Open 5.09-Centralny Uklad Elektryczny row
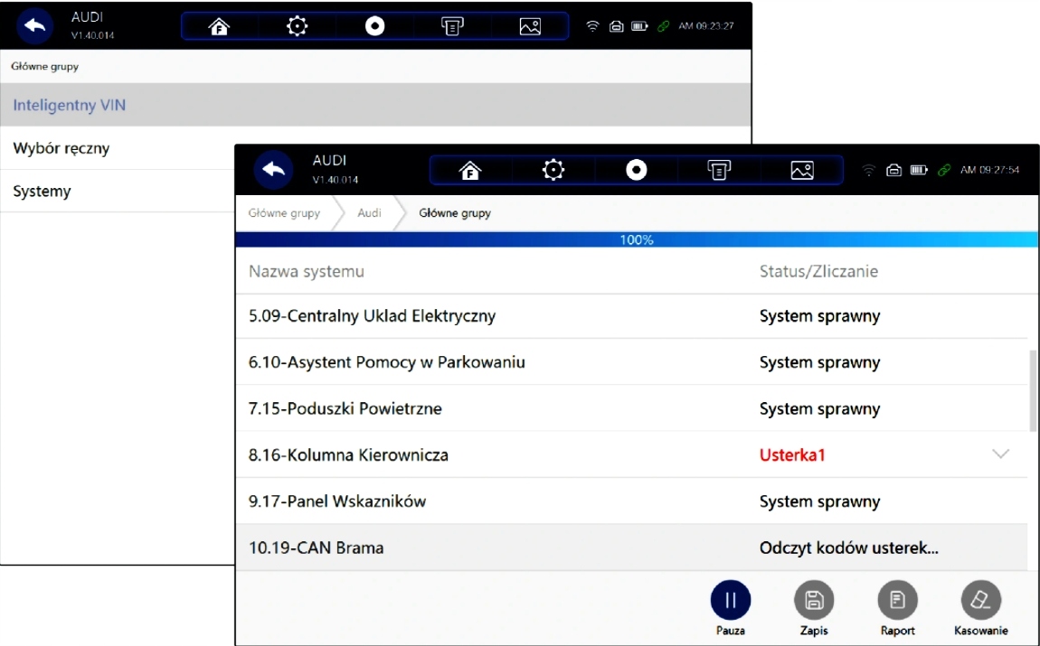 [x=631, y=316]
